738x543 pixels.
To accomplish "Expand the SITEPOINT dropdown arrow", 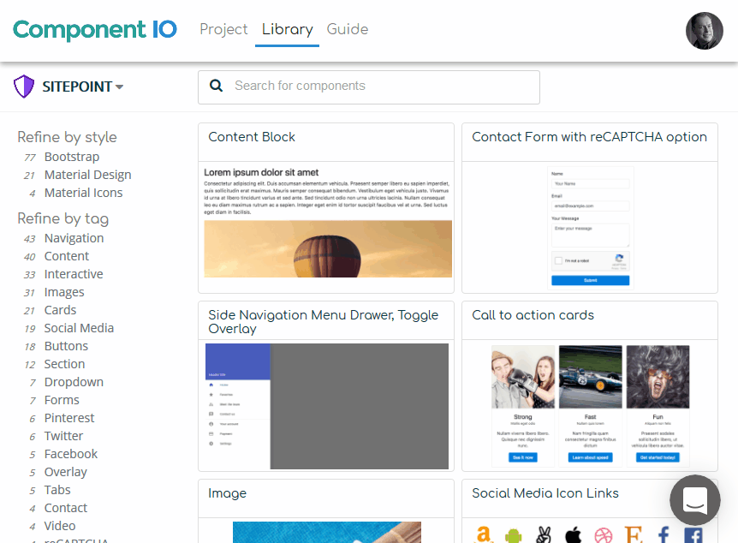I will click(x=120, y=87).
